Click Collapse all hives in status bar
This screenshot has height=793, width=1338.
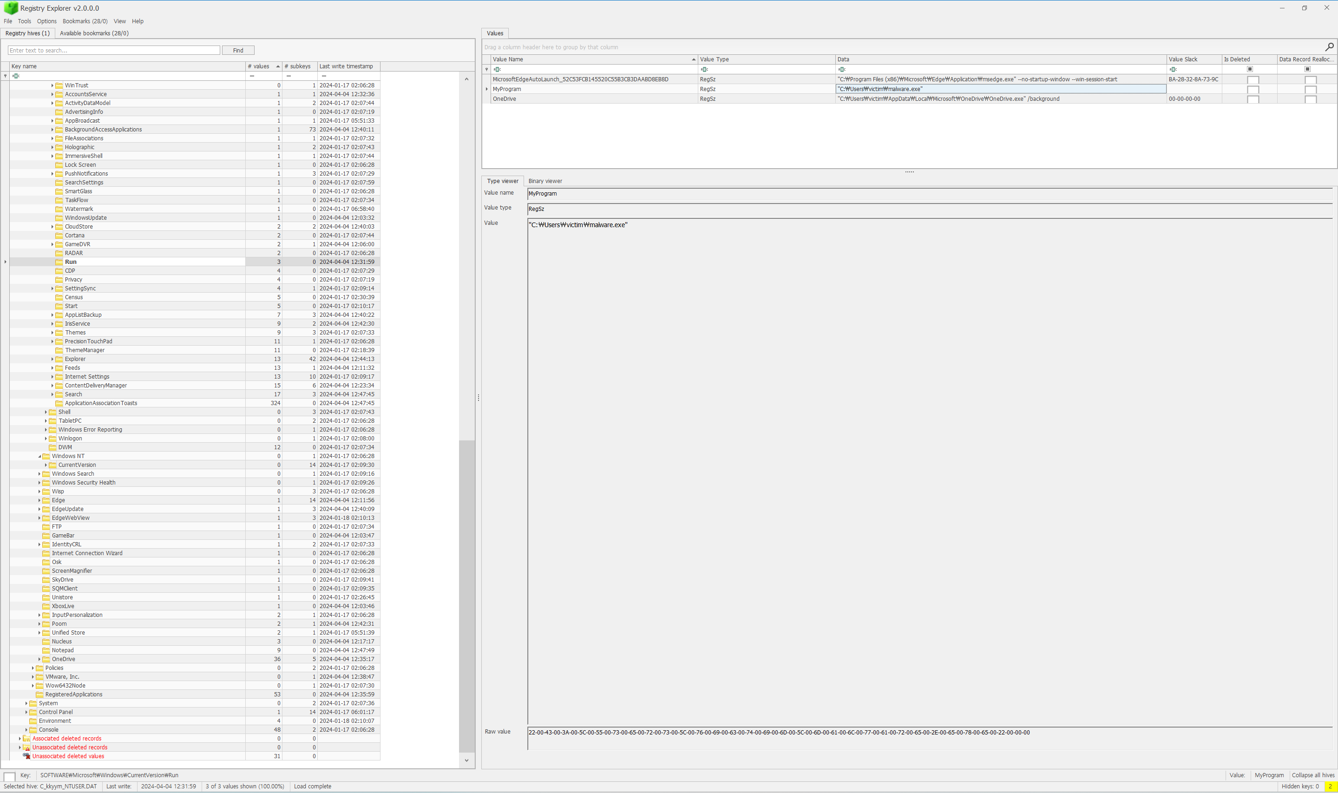click(1312, 775)
